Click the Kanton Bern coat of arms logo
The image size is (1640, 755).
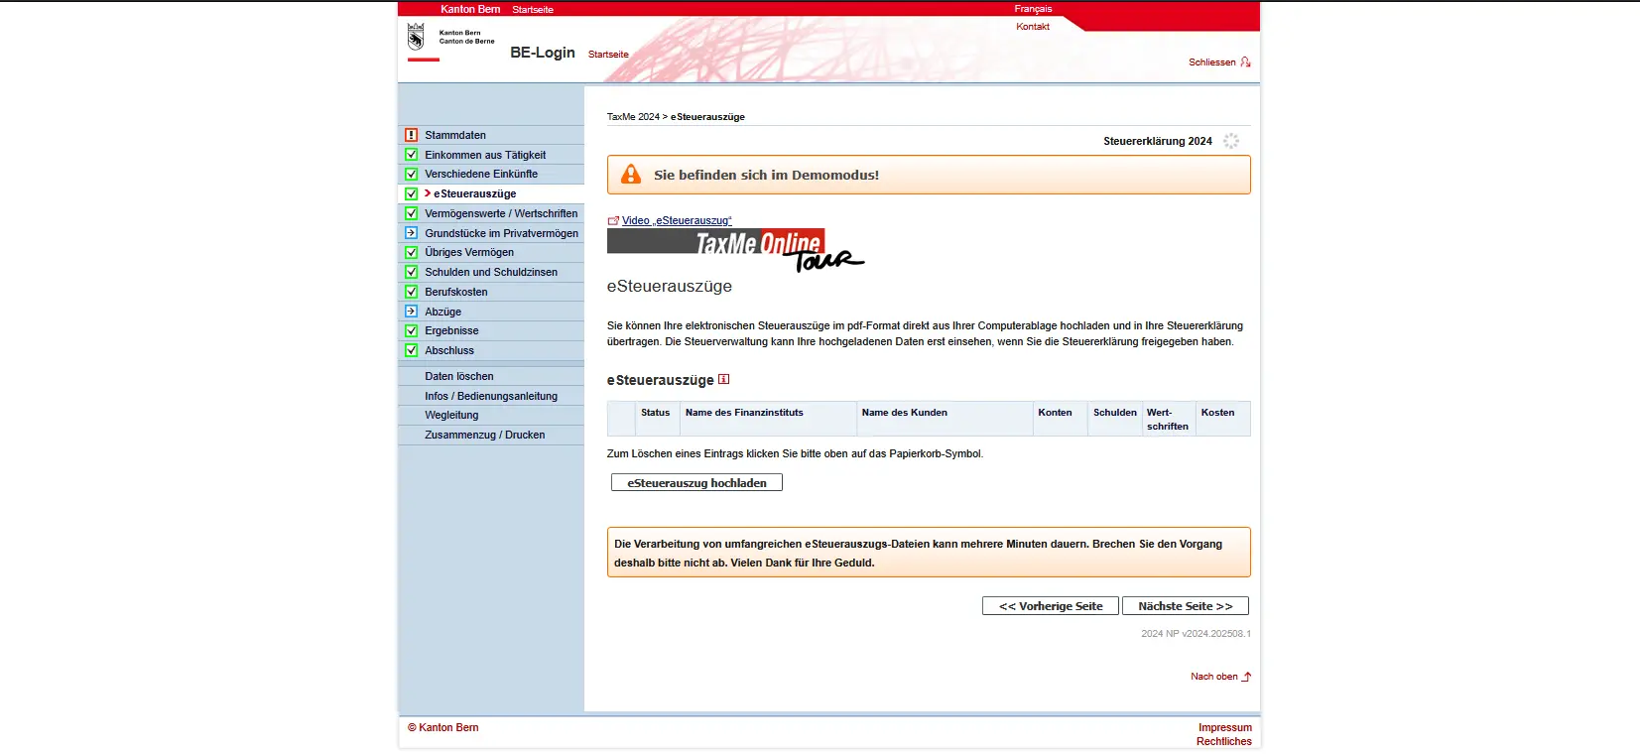(x=416, y=38)
